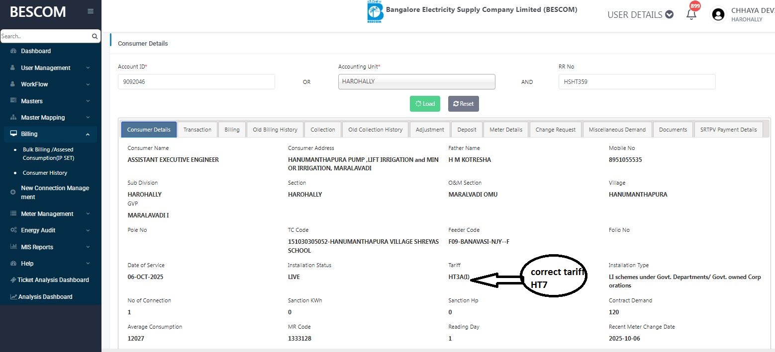Click the New Connection Management plus icon
The width and height of the screenshot is (775, 352).
point(13,192)
